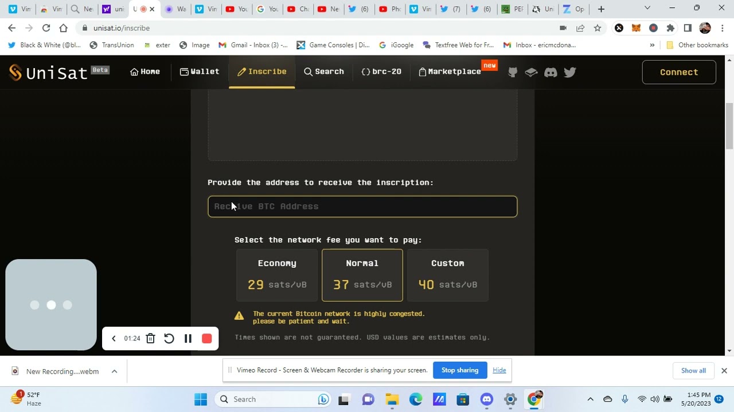This screenshot has height=412, width=734.
Task: Show hidden system tray icons
Action: tap(590, 399)
